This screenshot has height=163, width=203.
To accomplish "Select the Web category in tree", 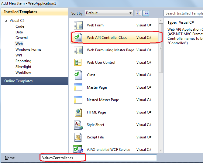I will 19,44.
